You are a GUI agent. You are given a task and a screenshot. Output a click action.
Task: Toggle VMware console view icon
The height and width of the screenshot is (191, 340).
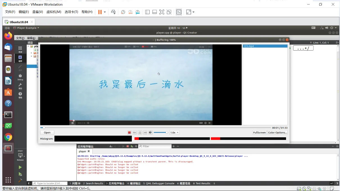pos(179,12)
